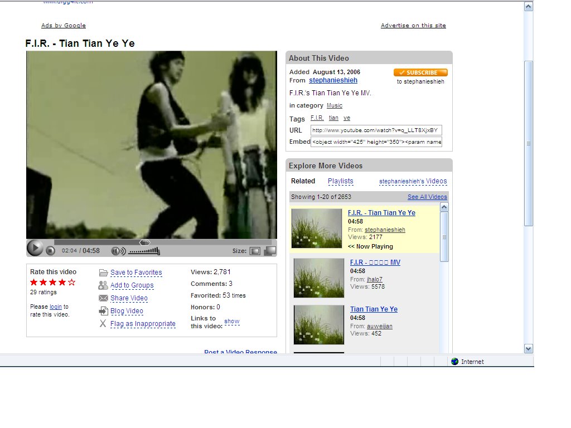The height and width of the screenshot is (428, 571).
Task: Open Ads by Google link
Action: click(x=64, y=26)
